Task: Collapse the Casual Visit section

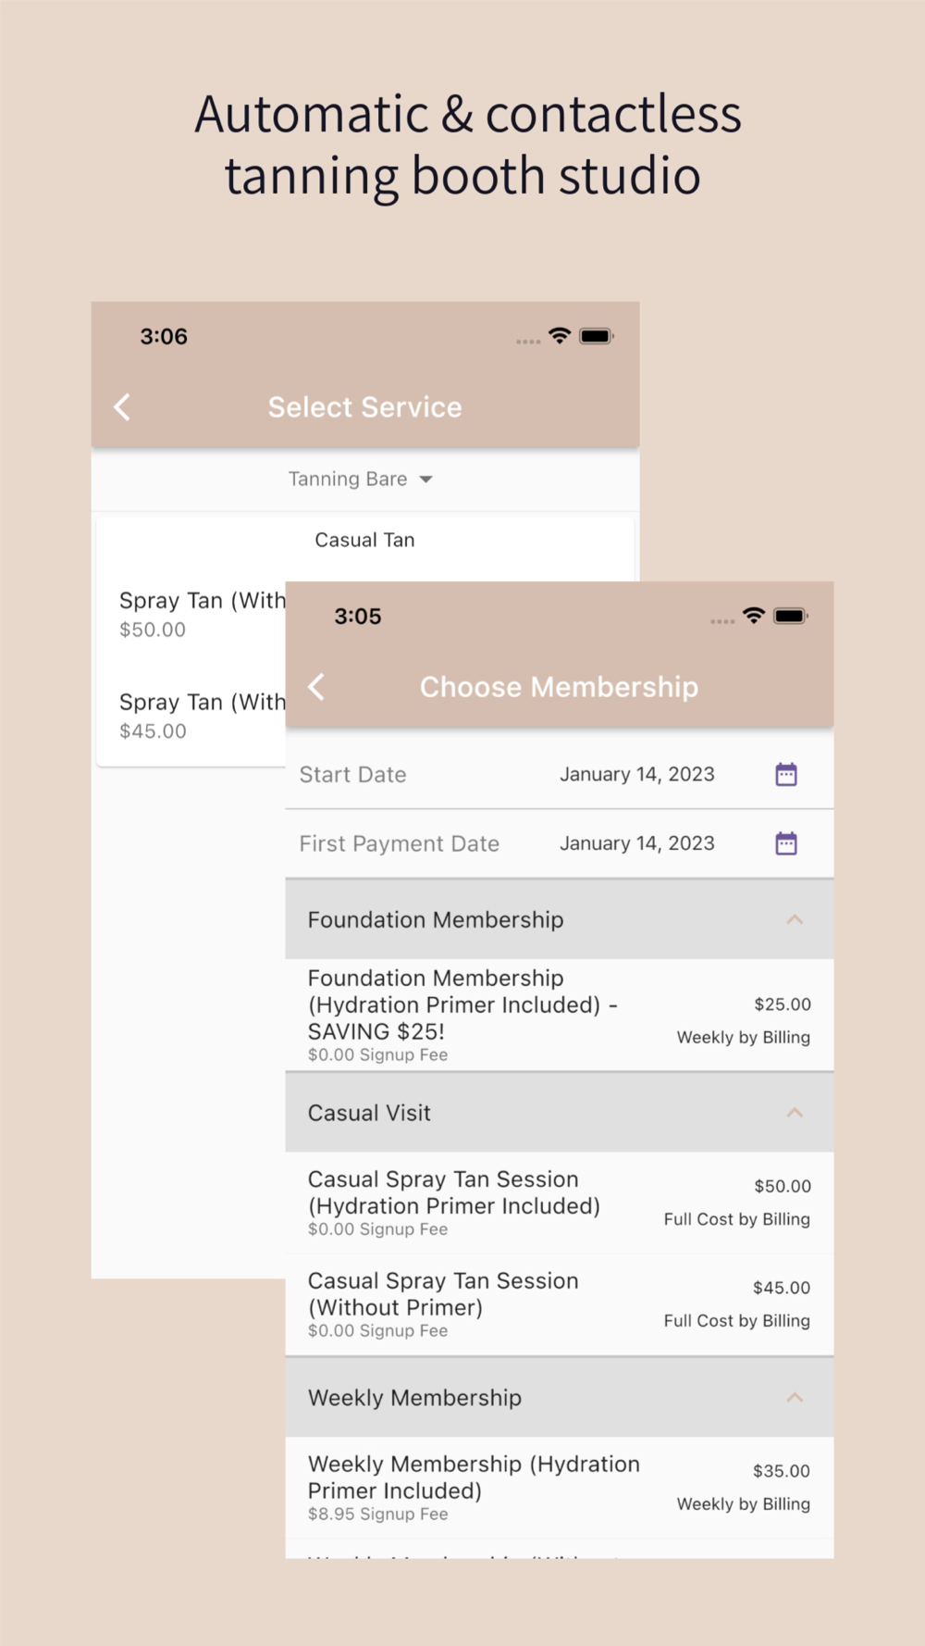Action: click(795, 1113)
